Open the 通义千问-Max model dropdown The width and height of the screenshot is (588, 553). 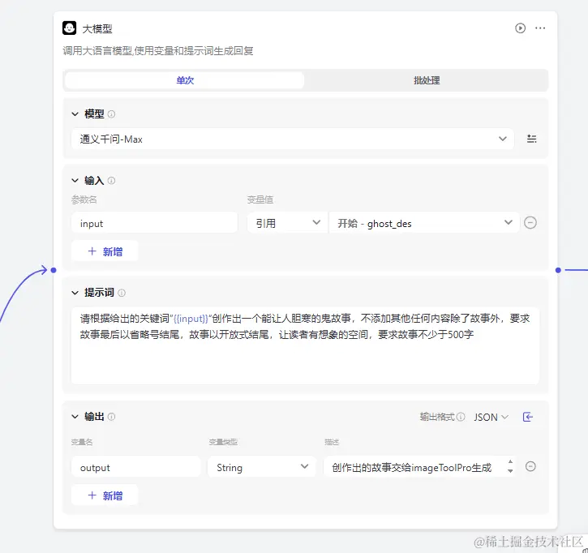(293, 139)
